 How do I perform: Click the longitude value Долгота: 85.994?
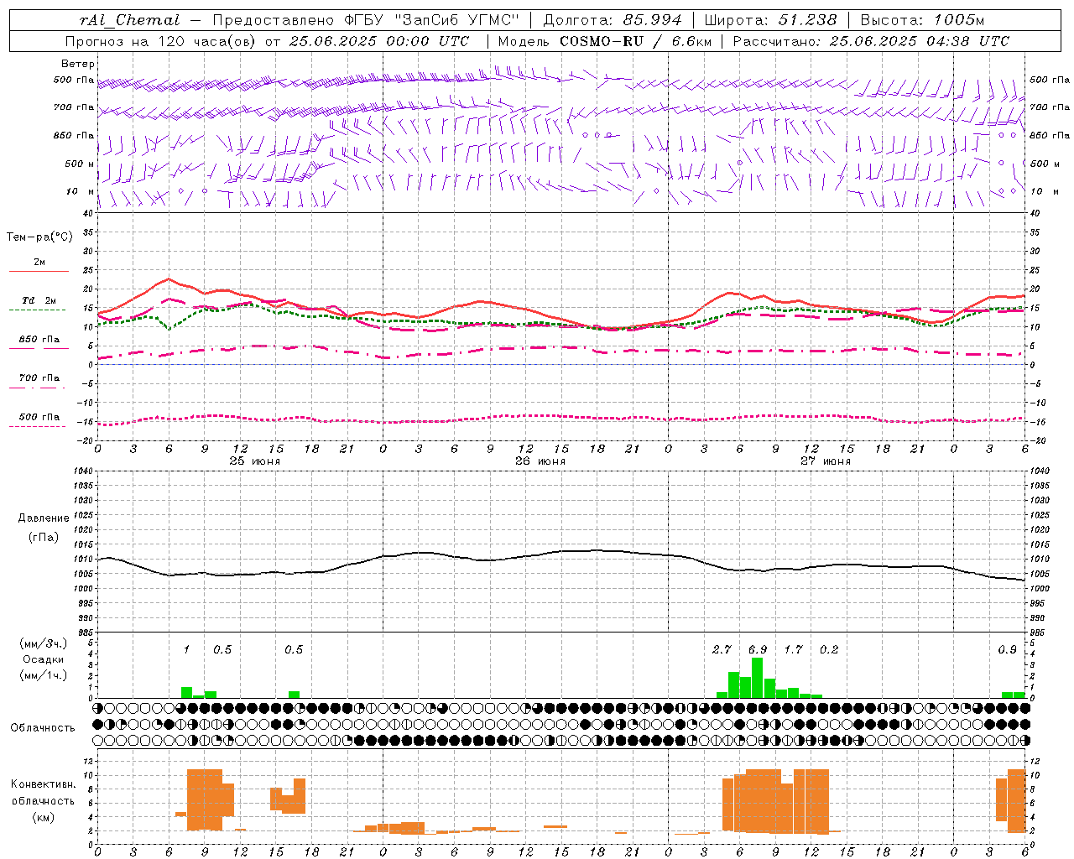pos(613,20)
